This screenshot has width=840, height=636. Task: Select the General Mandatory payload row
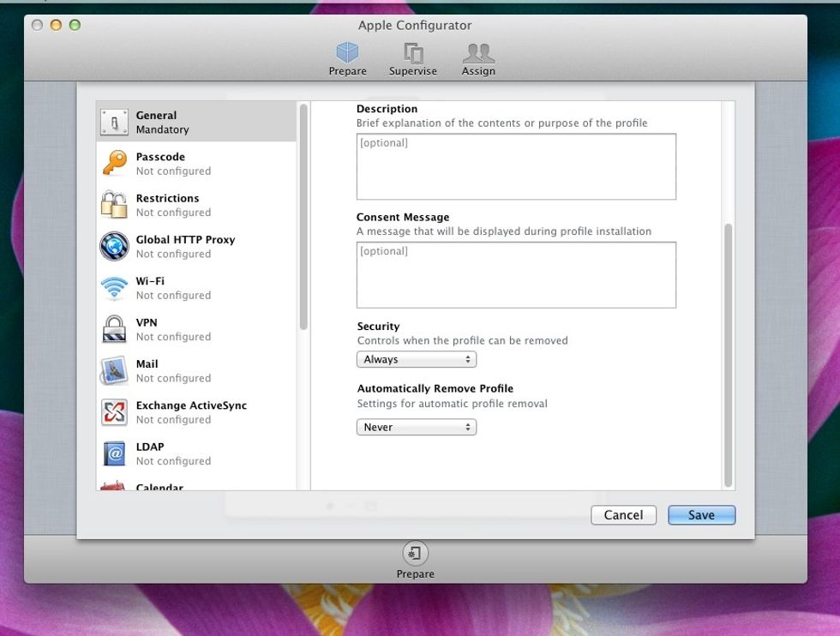point(196,122)
